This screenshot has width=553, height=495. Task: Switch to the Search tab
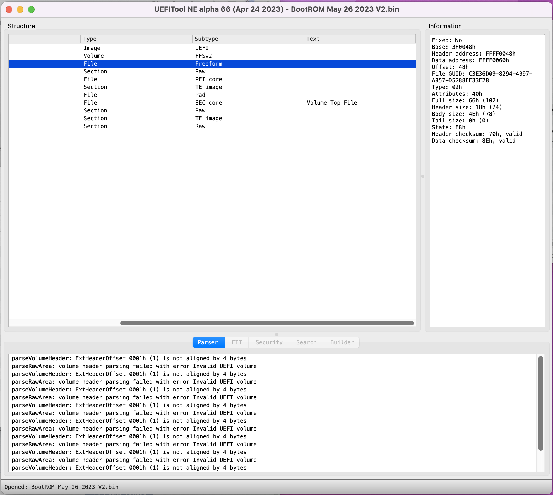[x=306, y=342]
